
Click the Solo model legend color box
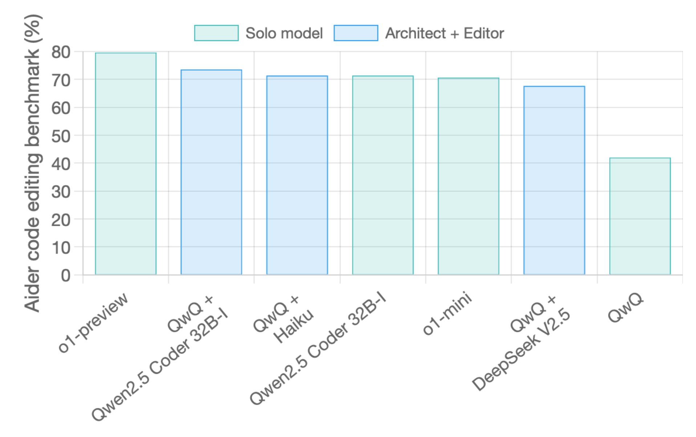click(216, 33)
